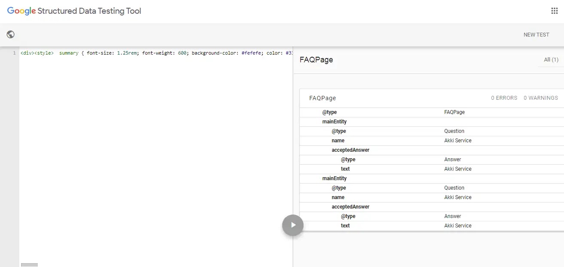Click the 0 ERRORS label
Viewport: 564px width, 267px height.
point(504,98)
